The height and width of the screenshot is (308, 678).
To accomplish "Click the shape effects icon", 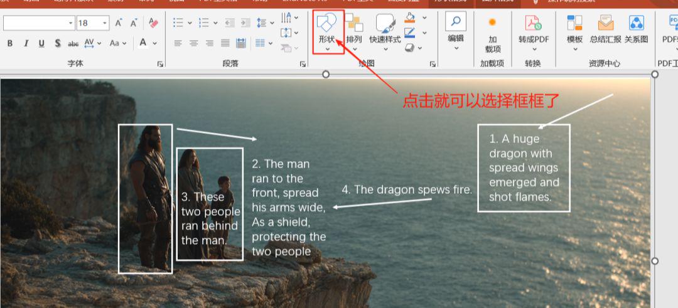I will (410, 48).
